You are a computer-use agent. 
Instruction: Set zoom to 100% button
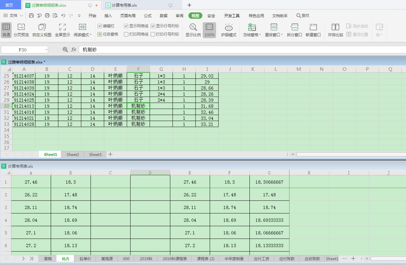pos(209,30)
